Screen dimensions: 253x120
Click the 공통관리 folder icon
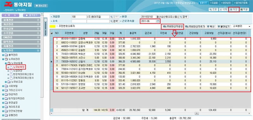pyautogui.click(x=6, y=115)
